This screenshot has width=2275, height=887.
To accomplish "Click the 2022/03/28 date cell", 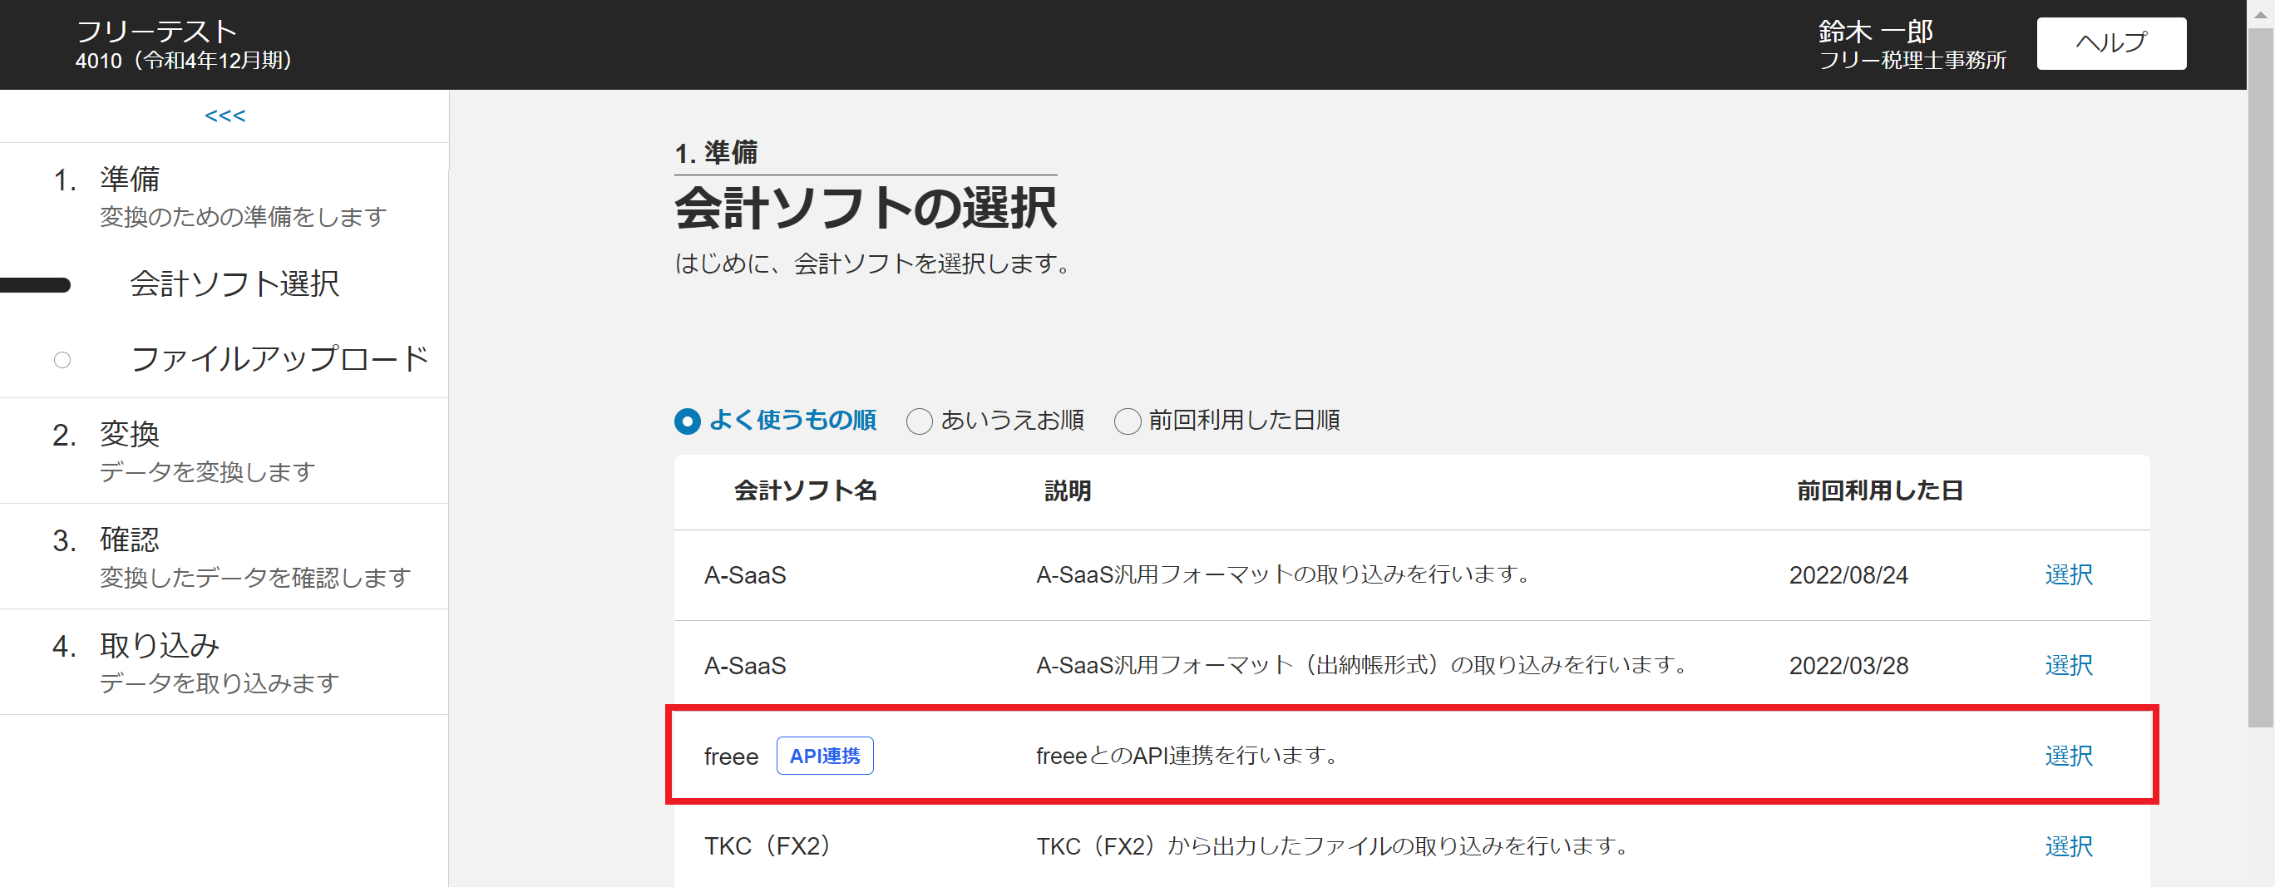I will (1848, 666).
